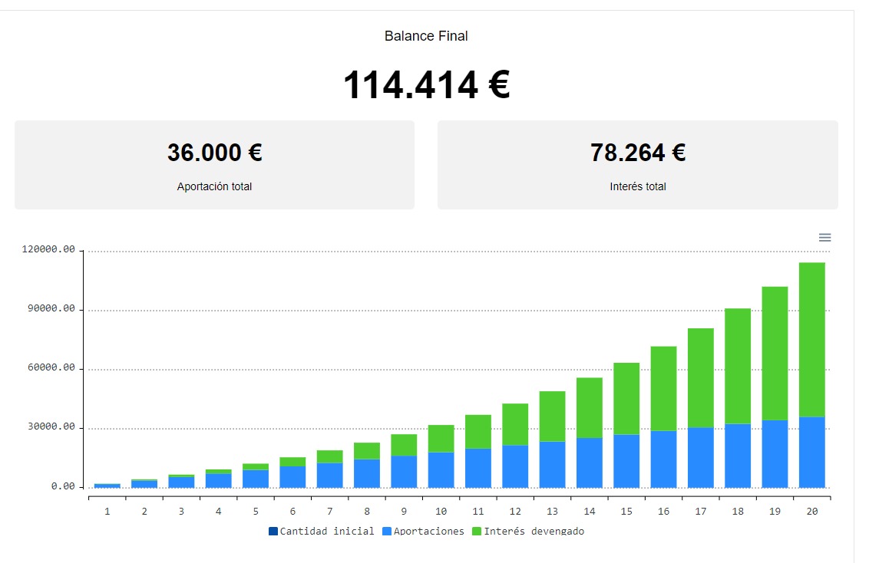Toggle the Cantidad inicial legend label
The width and height of the screenshot is (869, 563).
[326, 531]
